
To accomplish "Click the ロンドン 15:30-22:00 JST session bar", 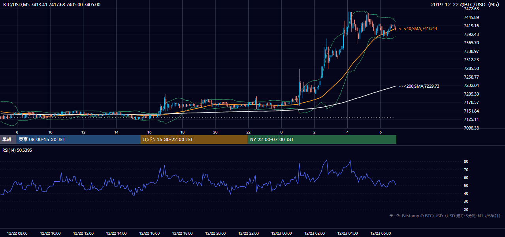I will pyautogui.click(x=194, y=139).
